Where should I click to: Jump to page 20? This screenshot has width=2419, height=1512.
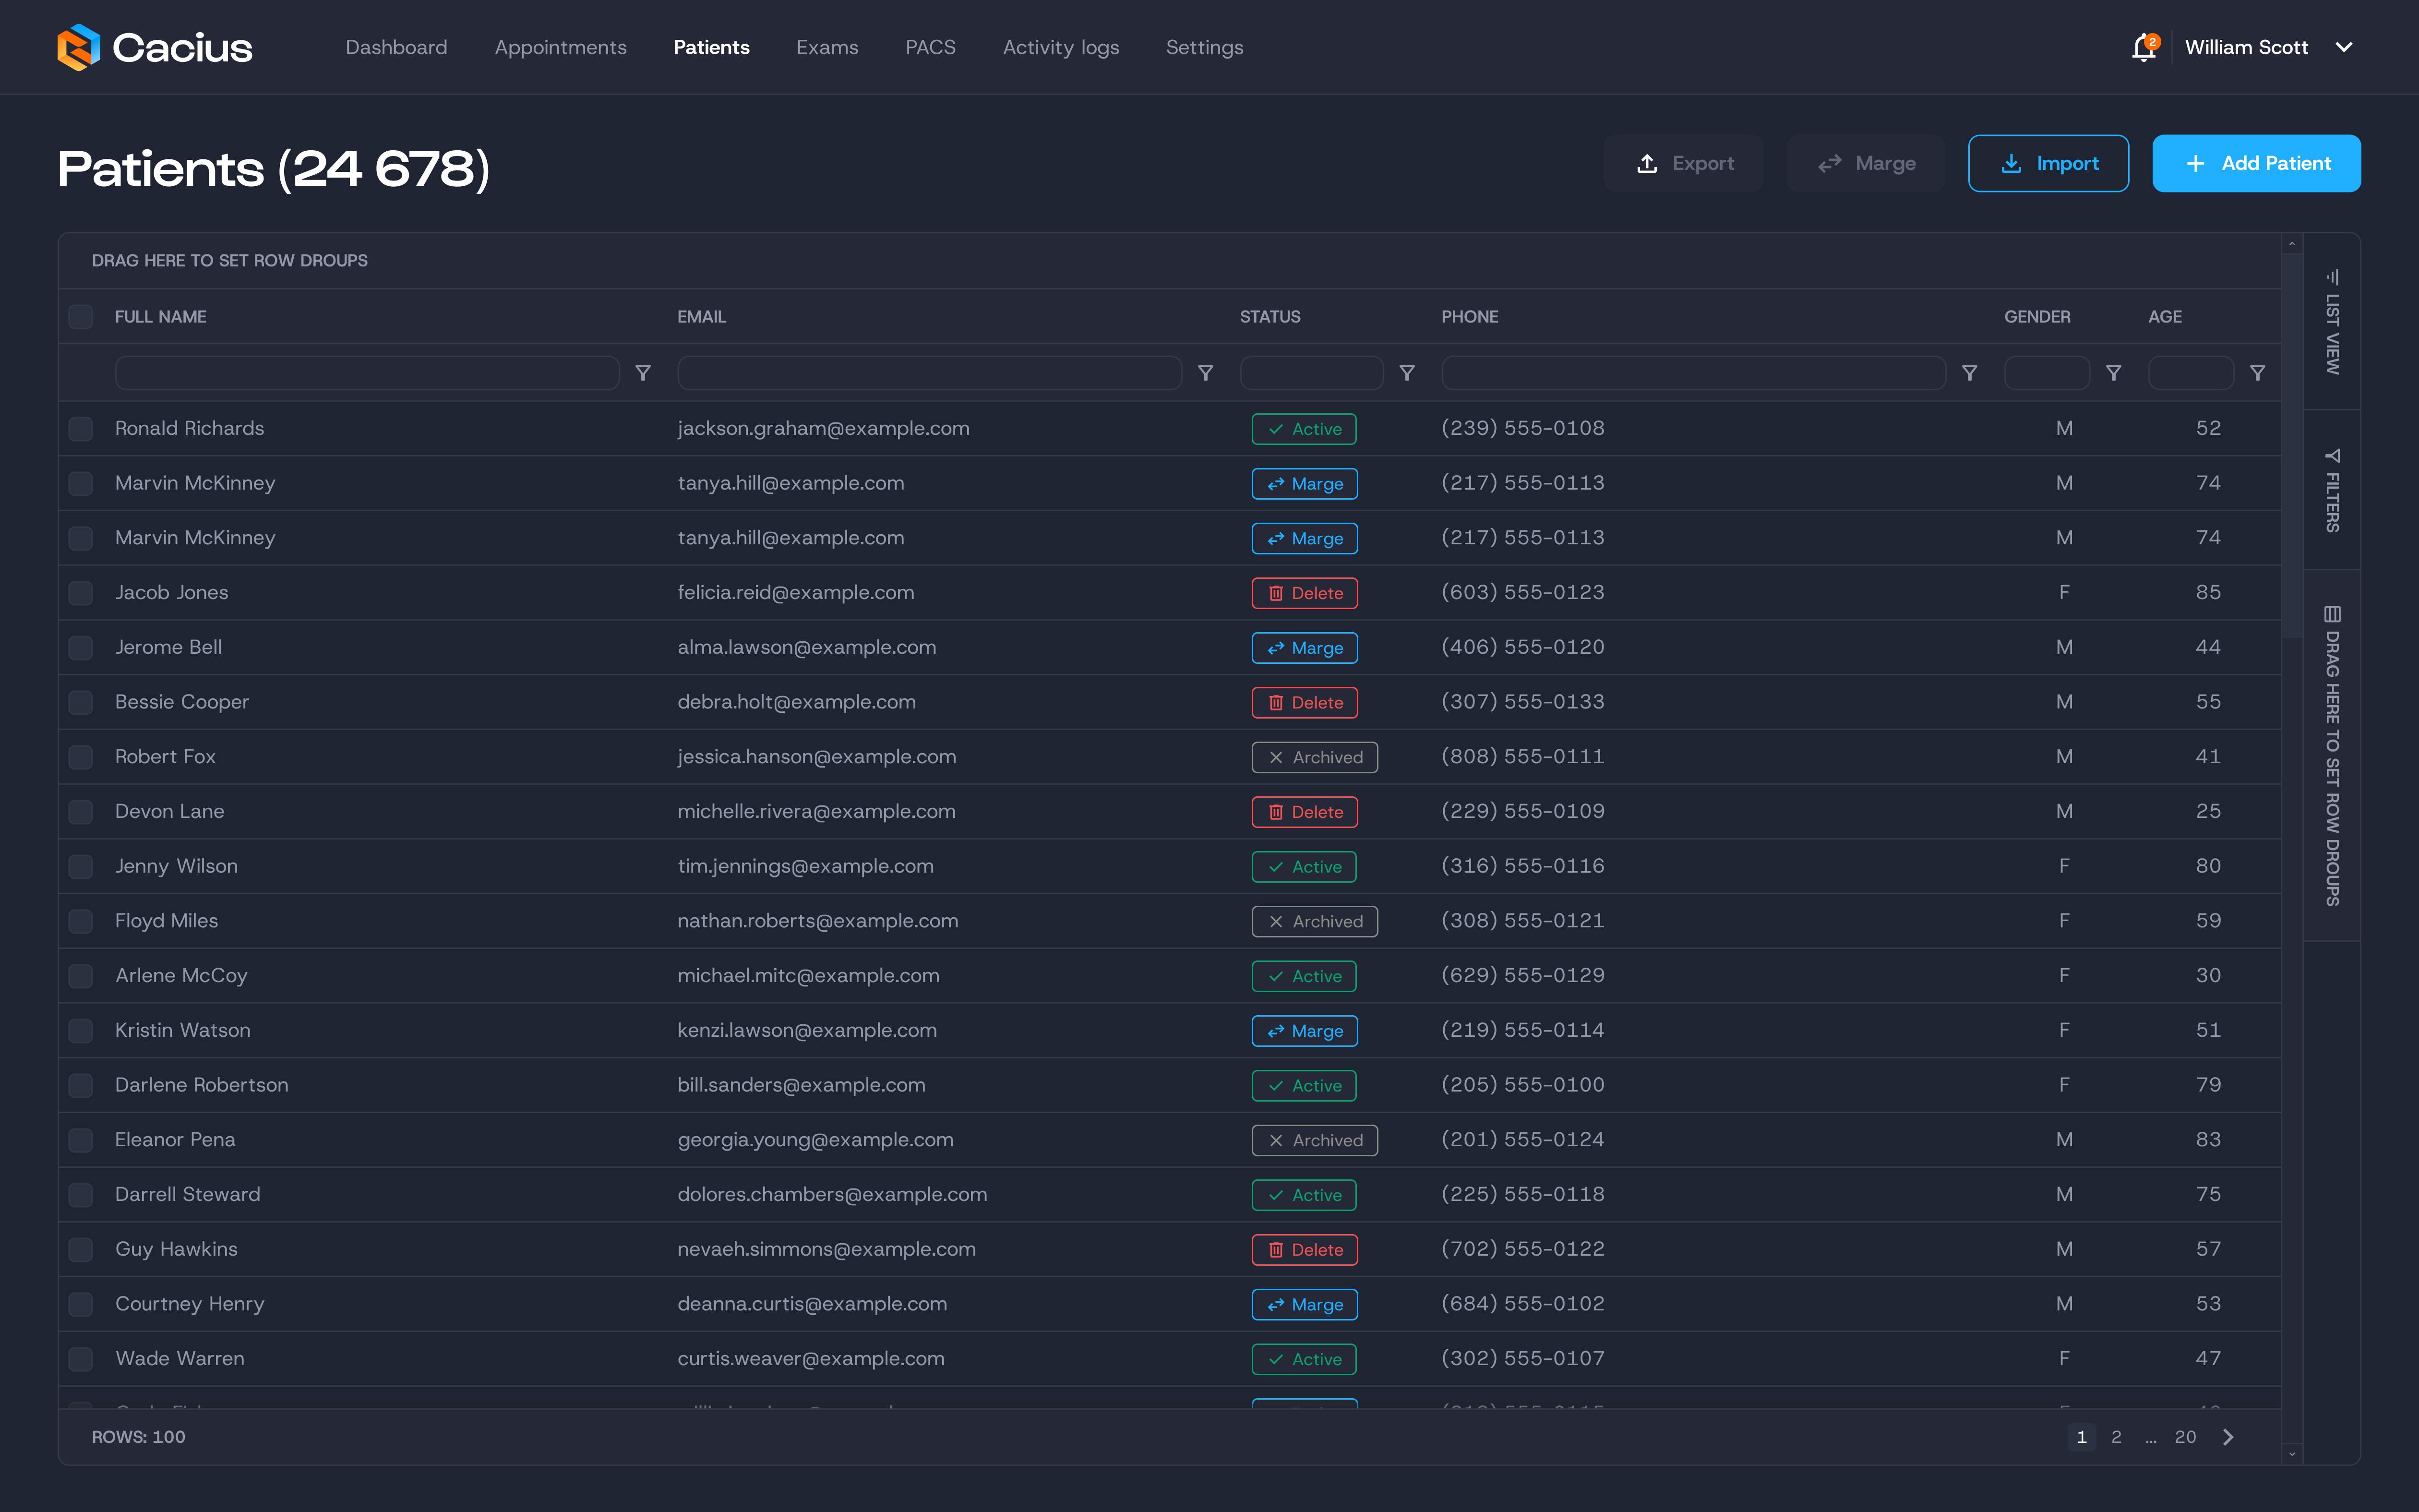coord(2186,1437)
